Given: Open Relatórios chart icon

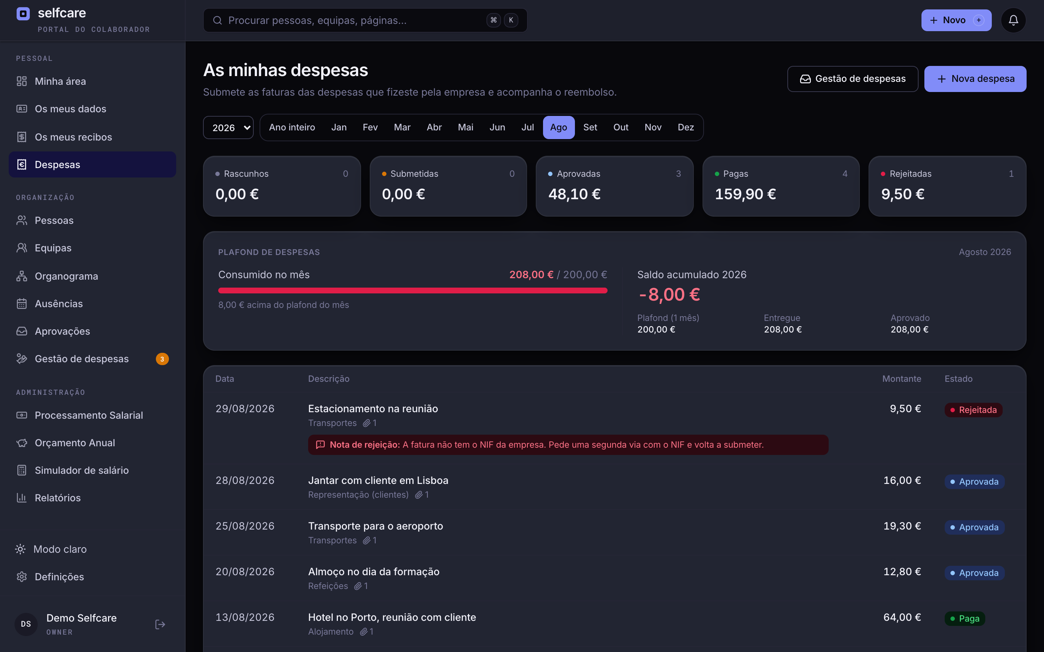Looking at the screenshot, I should [22, 498].
